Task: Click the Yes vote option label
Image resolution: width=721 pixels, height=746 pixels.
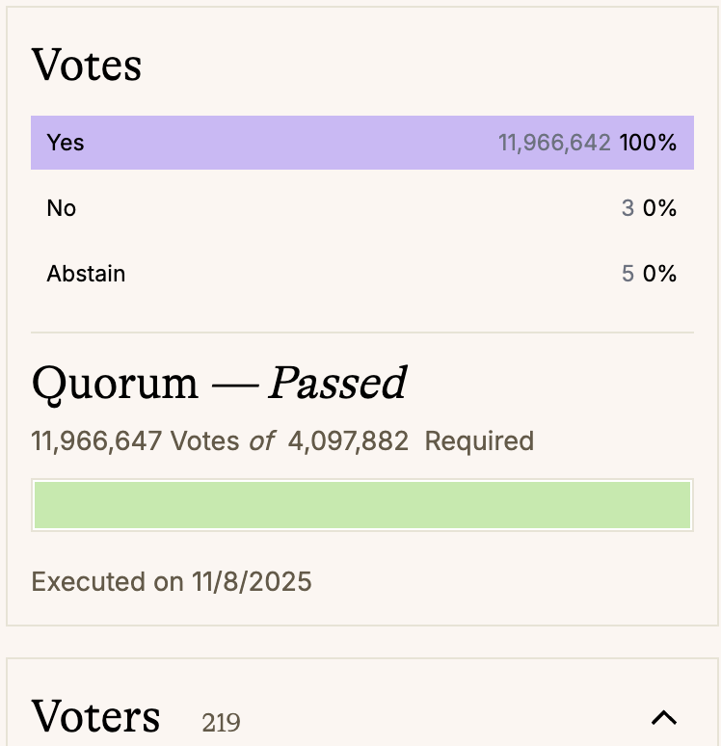Action: tap(66, 143)
